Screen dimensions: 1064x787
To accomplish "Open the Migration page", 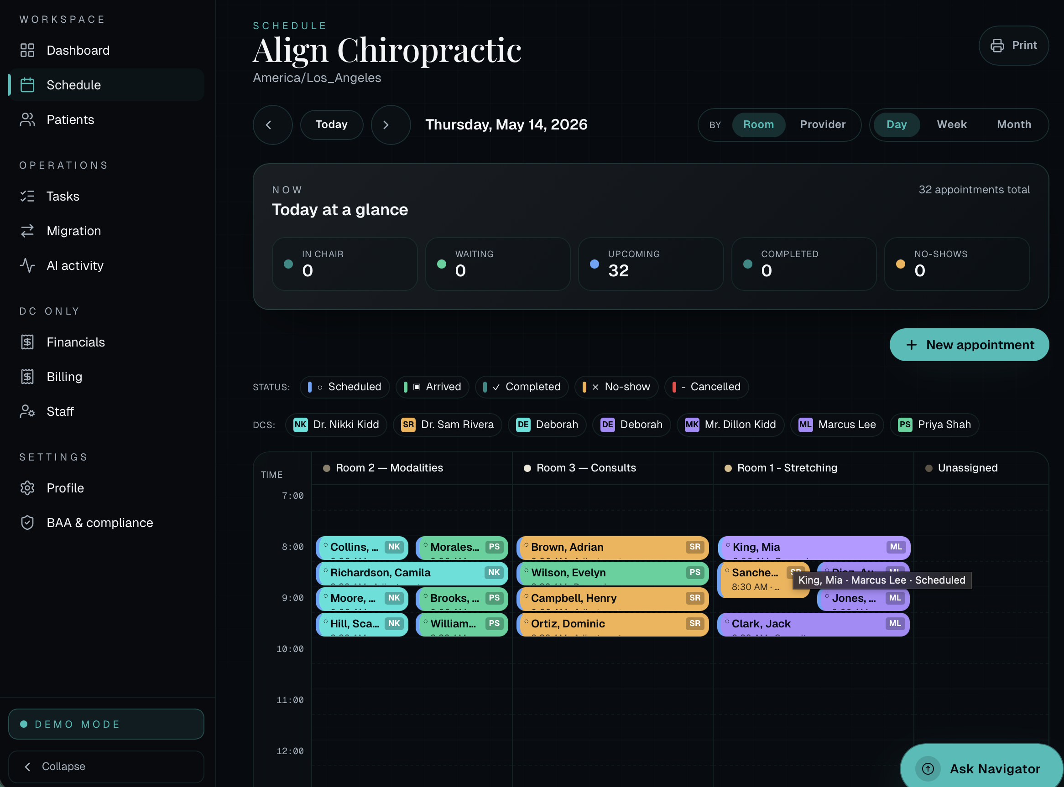I will [x=106, y=231].
